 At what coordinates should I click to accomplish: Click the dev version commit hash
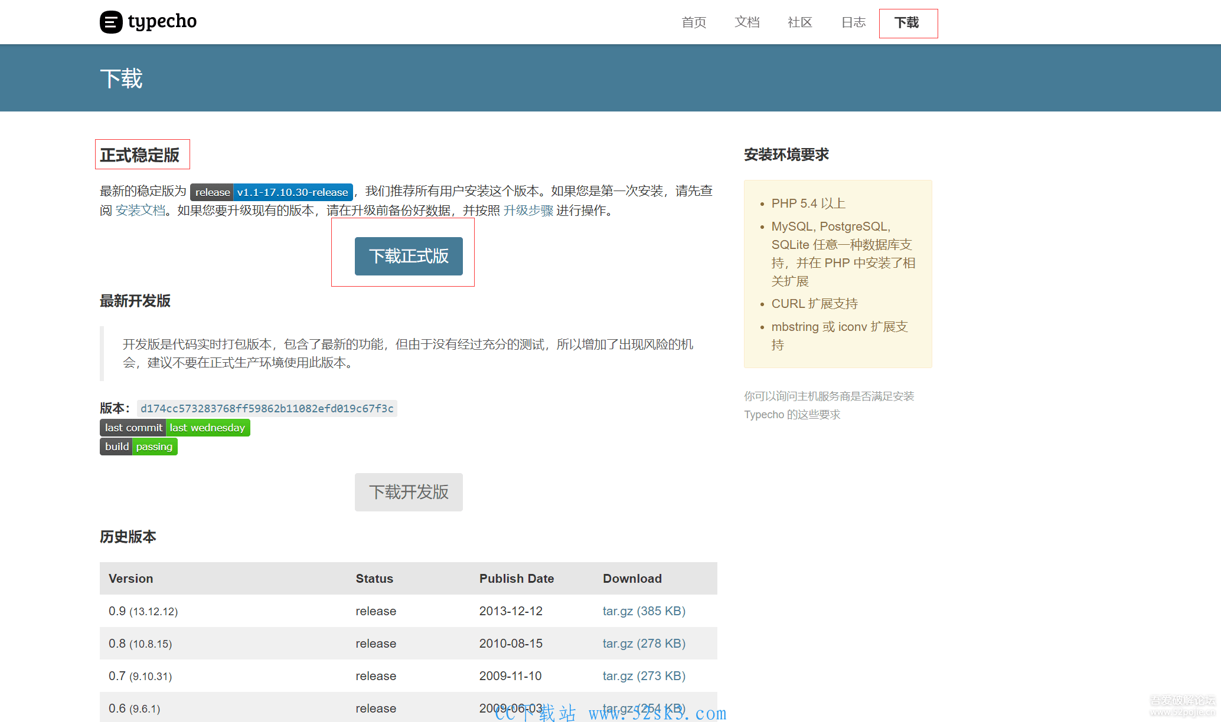pos(267,408)
